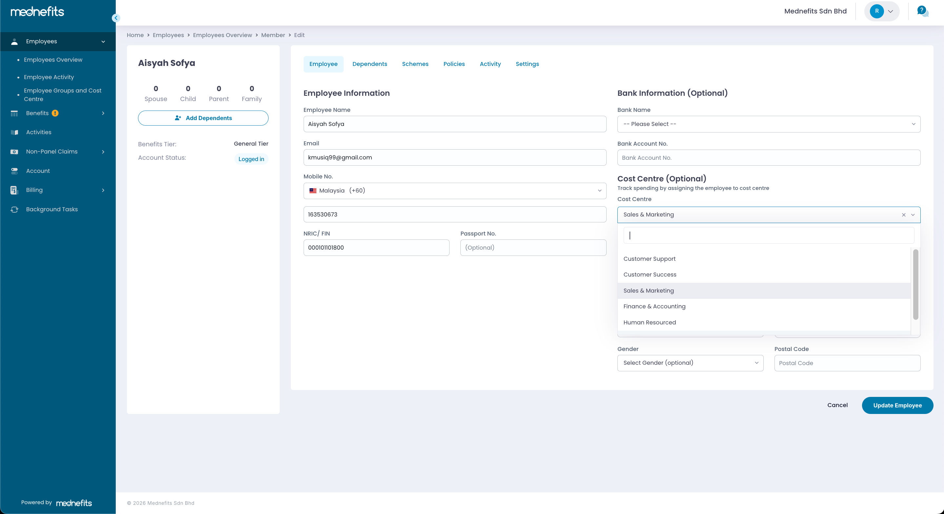Click the Update Employee button

pos(897,405)
